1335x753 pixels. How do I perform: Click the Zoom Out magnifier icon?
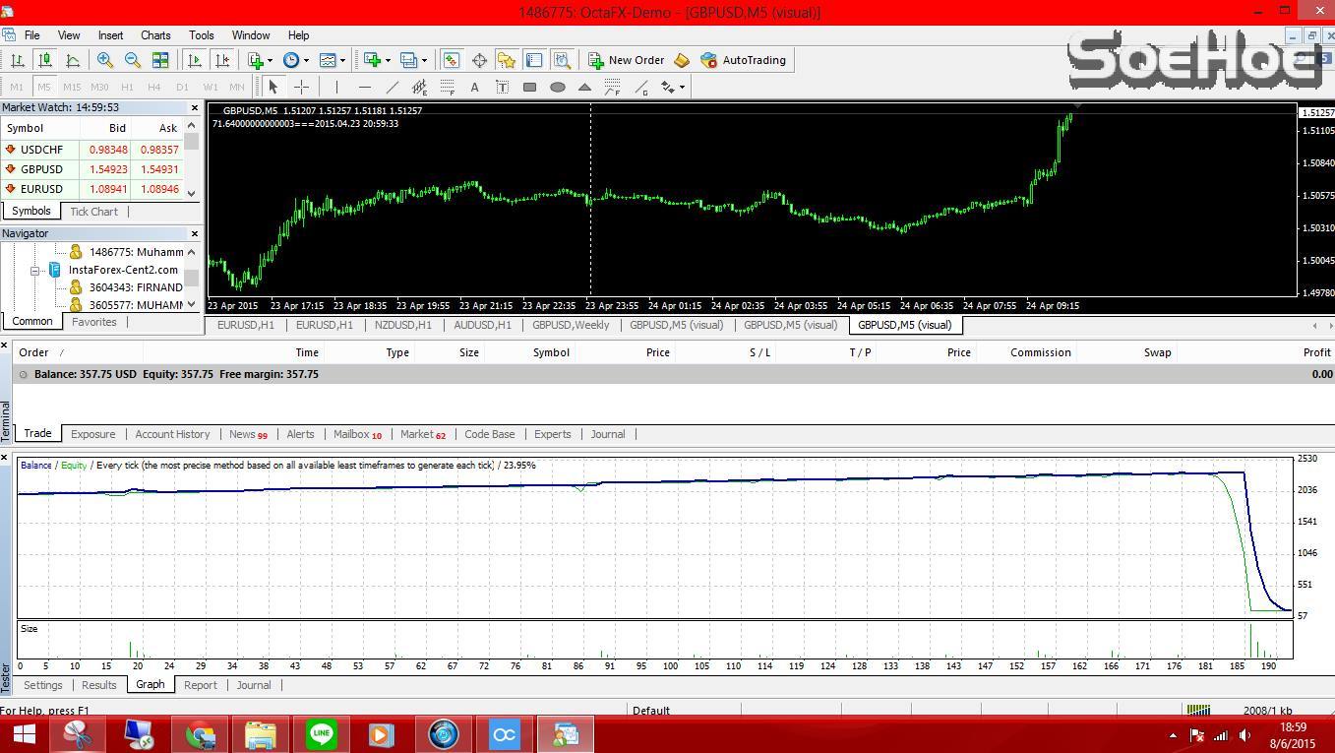coord(132,60)
